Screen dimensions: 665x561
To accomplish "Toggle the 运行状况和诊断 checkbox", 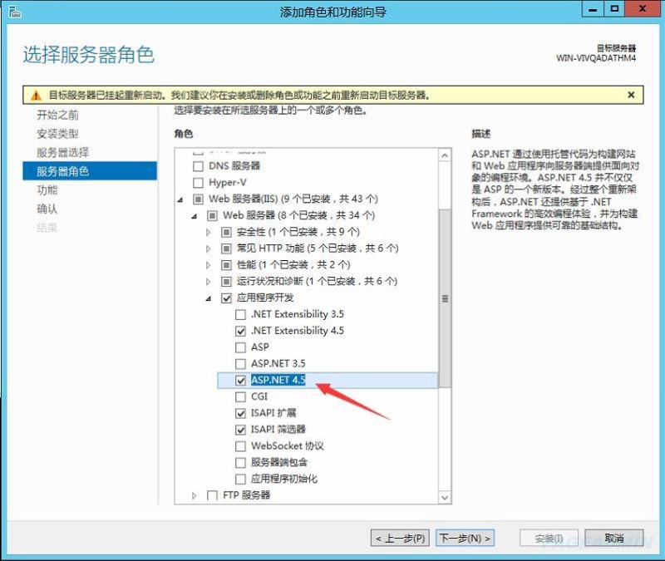I will [226, 282].
